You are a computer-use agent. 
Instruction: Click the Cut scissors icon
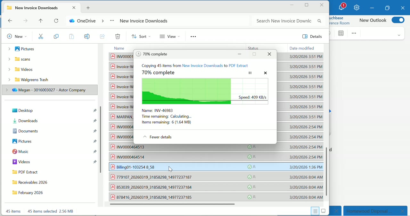[x=41, y=37]
